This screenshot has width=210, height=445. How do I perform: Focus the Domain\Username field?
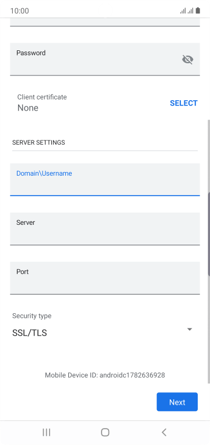(105, 179)
